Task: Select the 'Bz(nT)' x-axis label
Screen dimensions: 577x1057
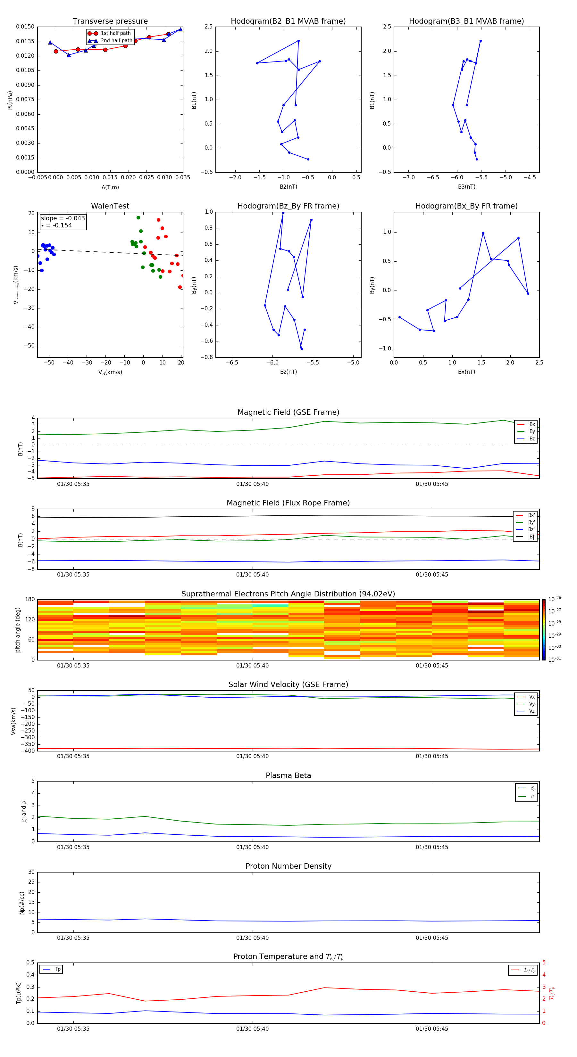Action: pyautogui.click(x=288, y=372)
